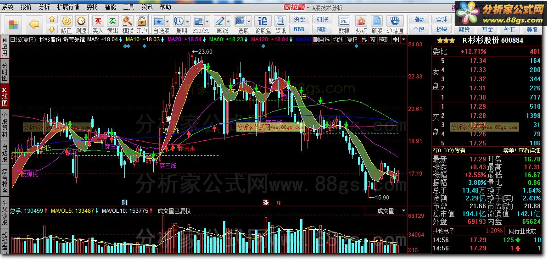This screenshot has width=548, height=260.
Task: Toggle the 均线 moving average display
Action: pos(338,39)
